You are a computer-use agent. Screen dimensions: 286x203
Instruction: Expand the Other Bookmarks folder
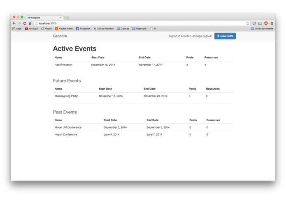click(262, 29)
